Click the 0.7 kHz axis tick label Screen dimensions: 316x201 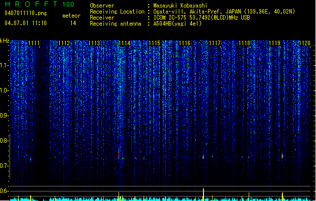[x=4, y=166]
